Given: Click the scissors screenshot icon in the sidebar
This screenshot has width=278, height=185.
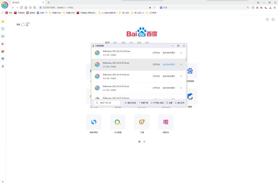Looking at the screenshot, I should (3, 66).
